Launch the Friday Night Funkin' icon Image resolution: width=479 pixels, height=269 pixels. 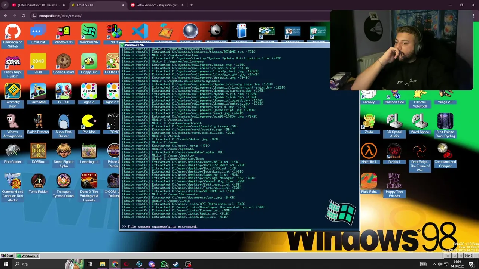pyautogui.click(x=13, y=66)
